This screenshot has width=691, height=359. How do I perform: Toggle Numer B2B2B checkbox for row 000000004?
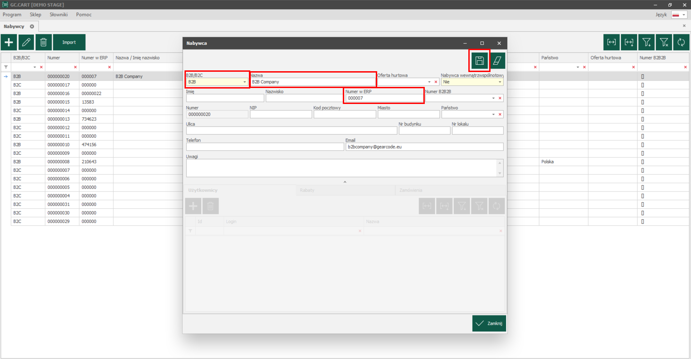point(643,196)
